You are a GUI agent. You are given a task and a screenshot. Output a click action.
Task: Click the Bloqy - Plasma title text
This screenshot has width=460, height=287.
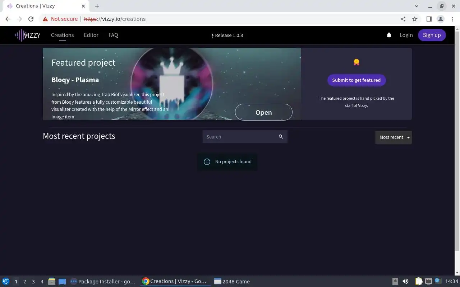click(75, 80)
